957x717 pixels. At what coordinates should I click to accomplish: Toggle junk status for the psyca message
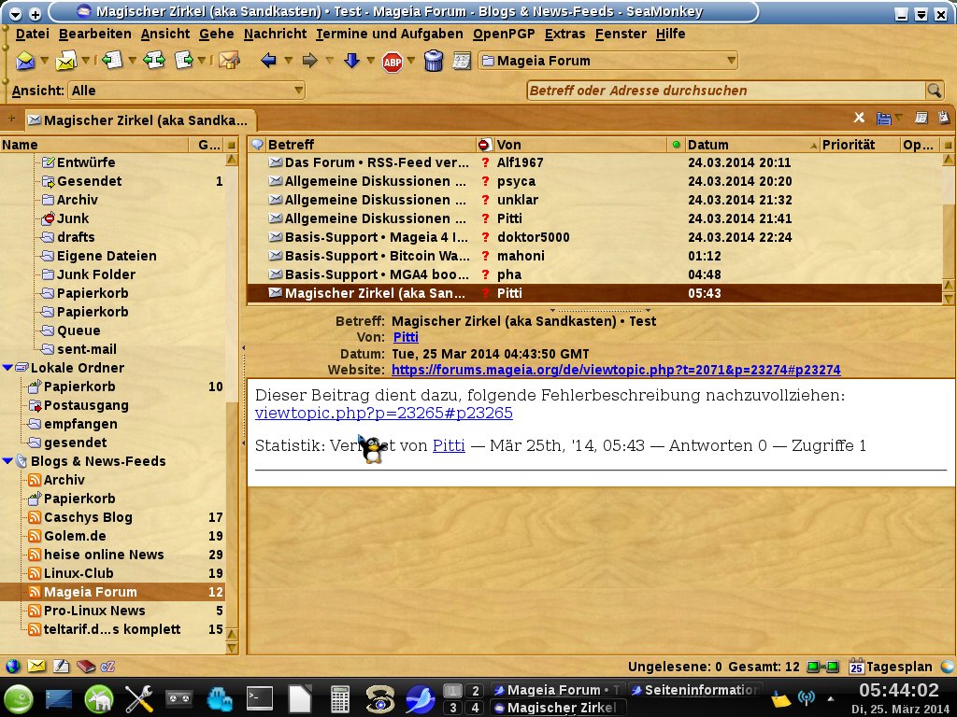click(485, 182)
